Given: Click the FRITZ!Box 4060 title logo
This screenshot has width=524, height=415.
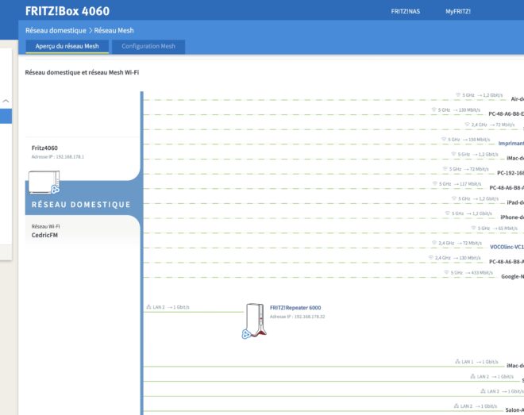Looking at the screenshot, I should point(67,11).
